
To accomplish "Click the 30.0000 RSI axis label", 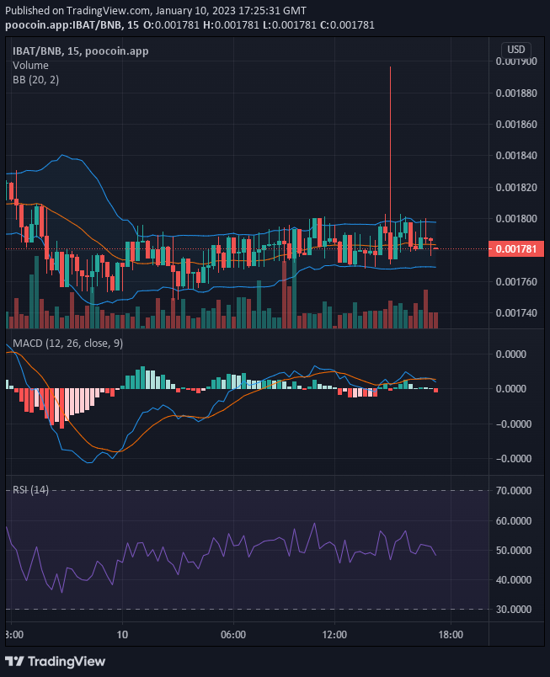I will [513, 609].
